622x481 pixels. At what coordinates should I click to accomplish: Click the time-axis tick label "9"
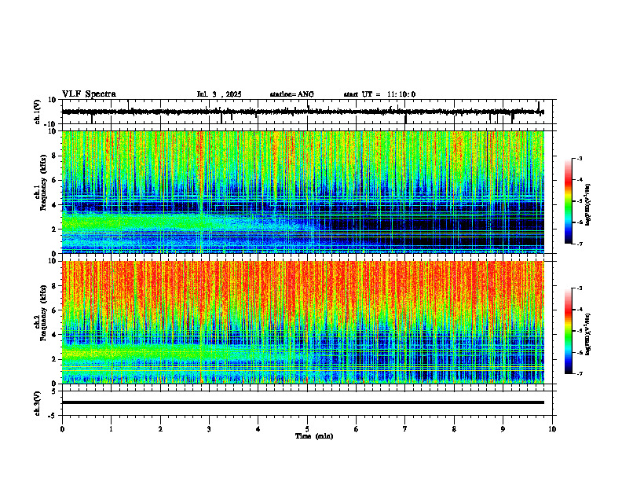[x=503, y=429]
